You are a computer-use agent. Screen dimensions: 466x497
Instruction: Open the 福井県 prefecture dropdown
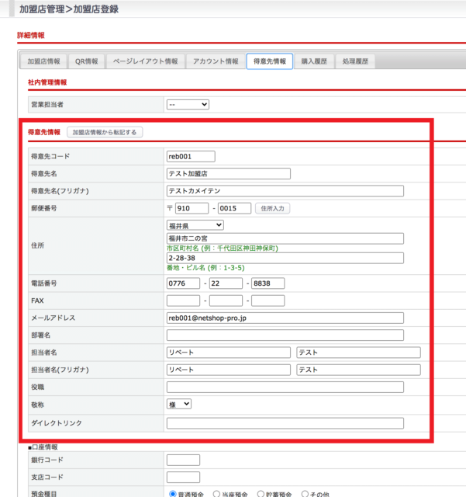(195, 225)
